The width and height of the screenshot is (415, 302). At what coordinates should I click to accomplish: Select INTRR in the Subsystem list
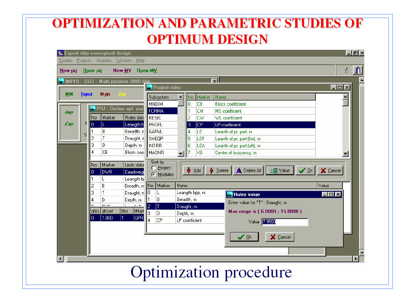click(x=163, y=146)
